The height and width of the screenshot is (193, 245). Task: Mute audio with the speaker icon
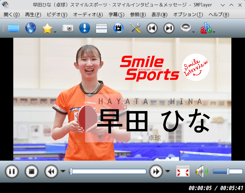[202, 171]
